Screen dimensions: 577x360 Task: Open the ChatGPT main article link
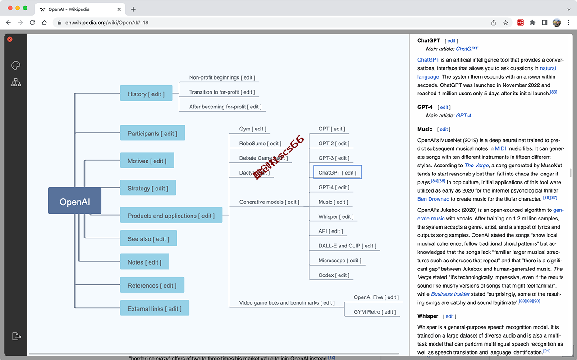pyautogui.click(x=467, y=49)
